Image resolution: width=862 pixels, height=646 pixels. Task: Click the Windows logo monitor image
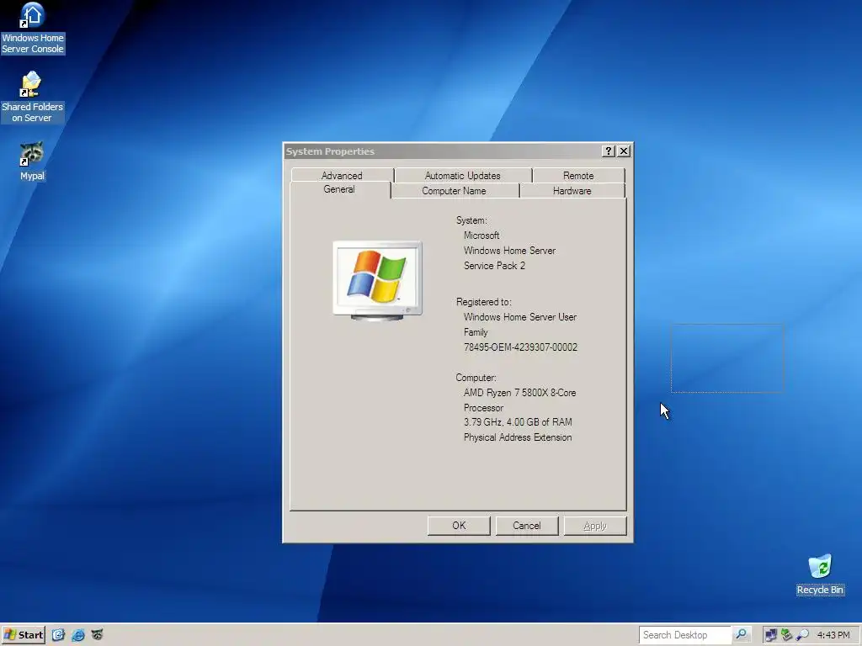tap(378, 281)
